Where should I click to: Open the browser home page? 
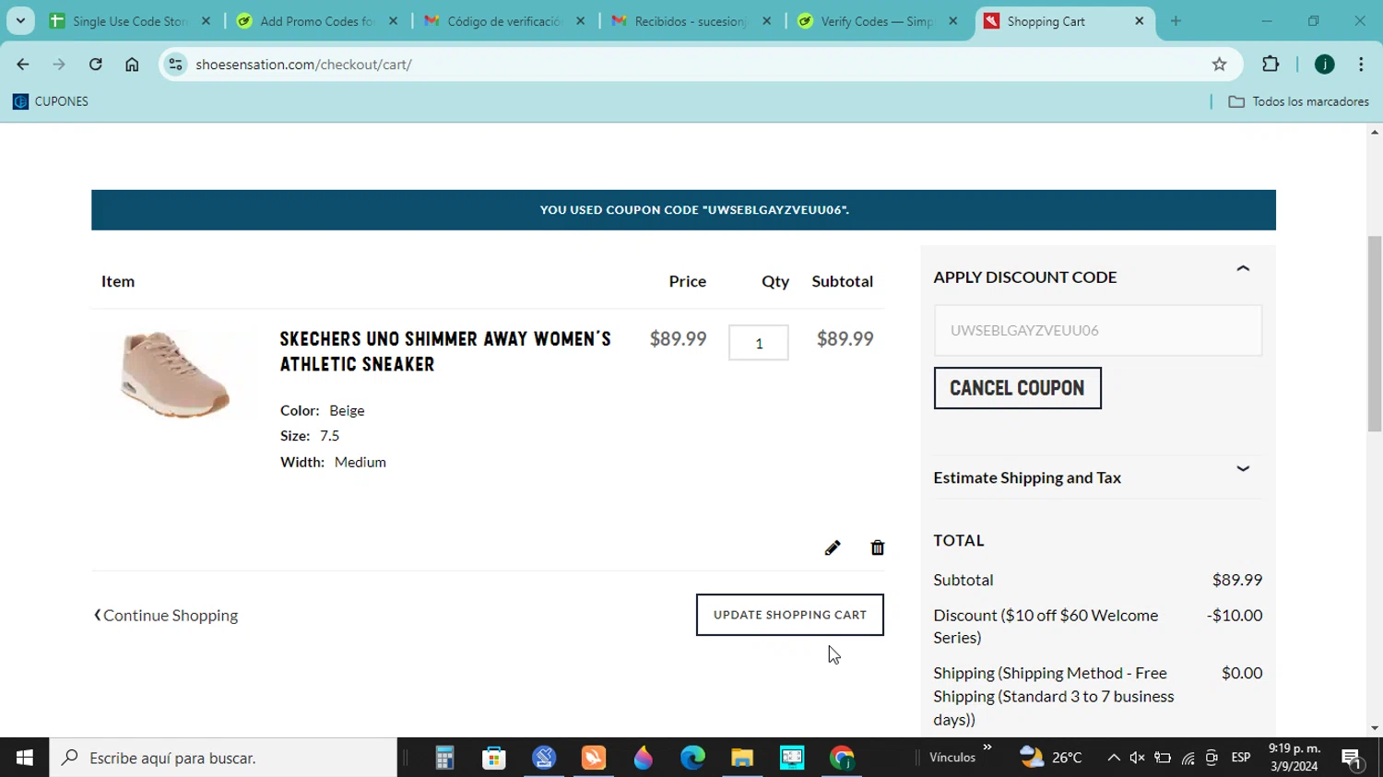click(x=132, y=65)
